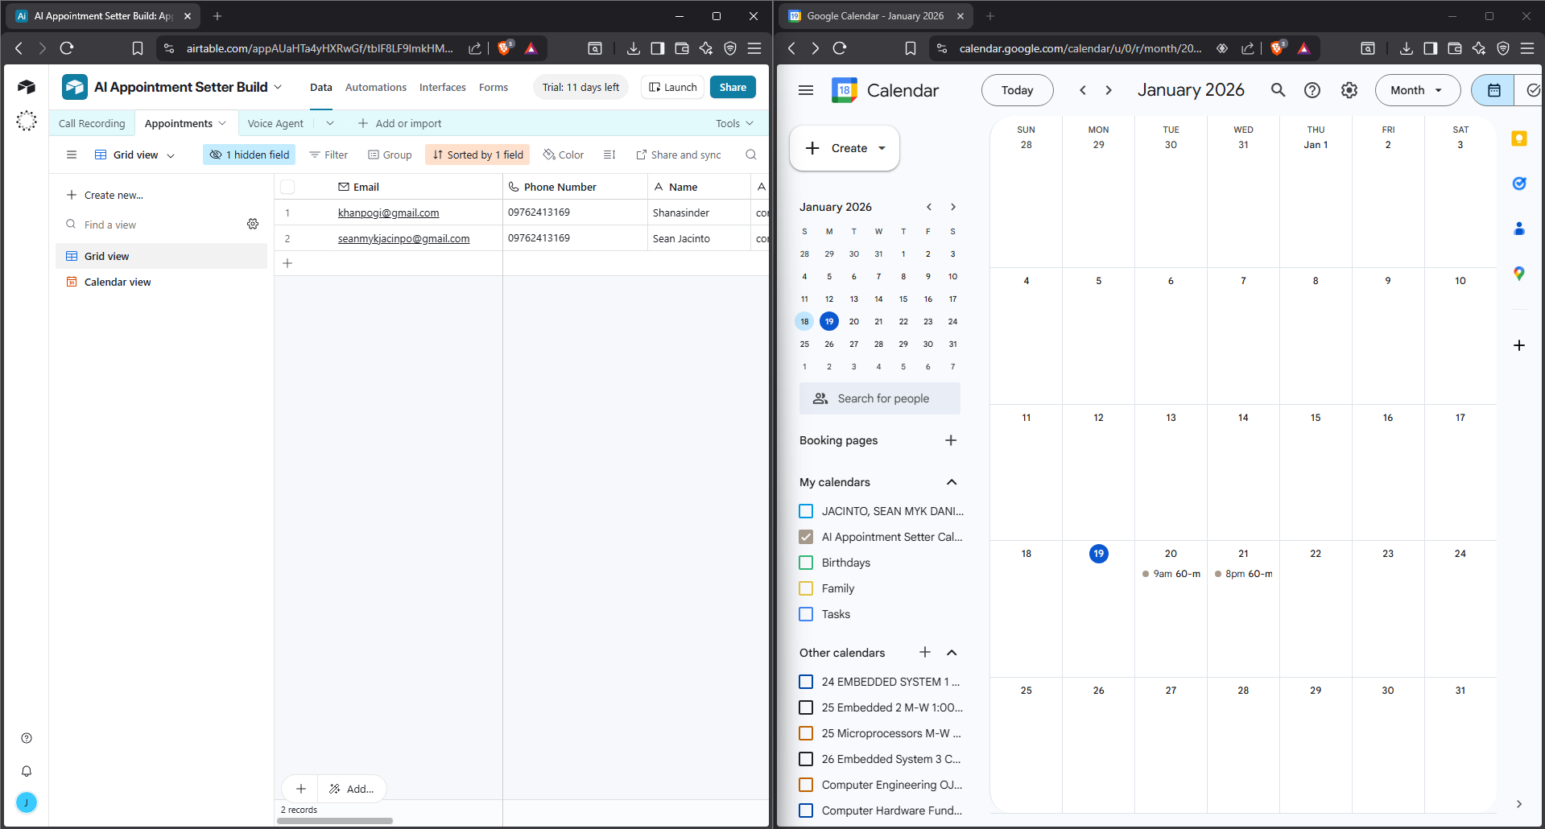The width and height of the screenshot is (1545, 829).
Task: Open row height icon in Airtable toolbar
Action: [x=609, y=155]
